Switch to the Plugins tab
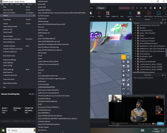 click(101, 8)
